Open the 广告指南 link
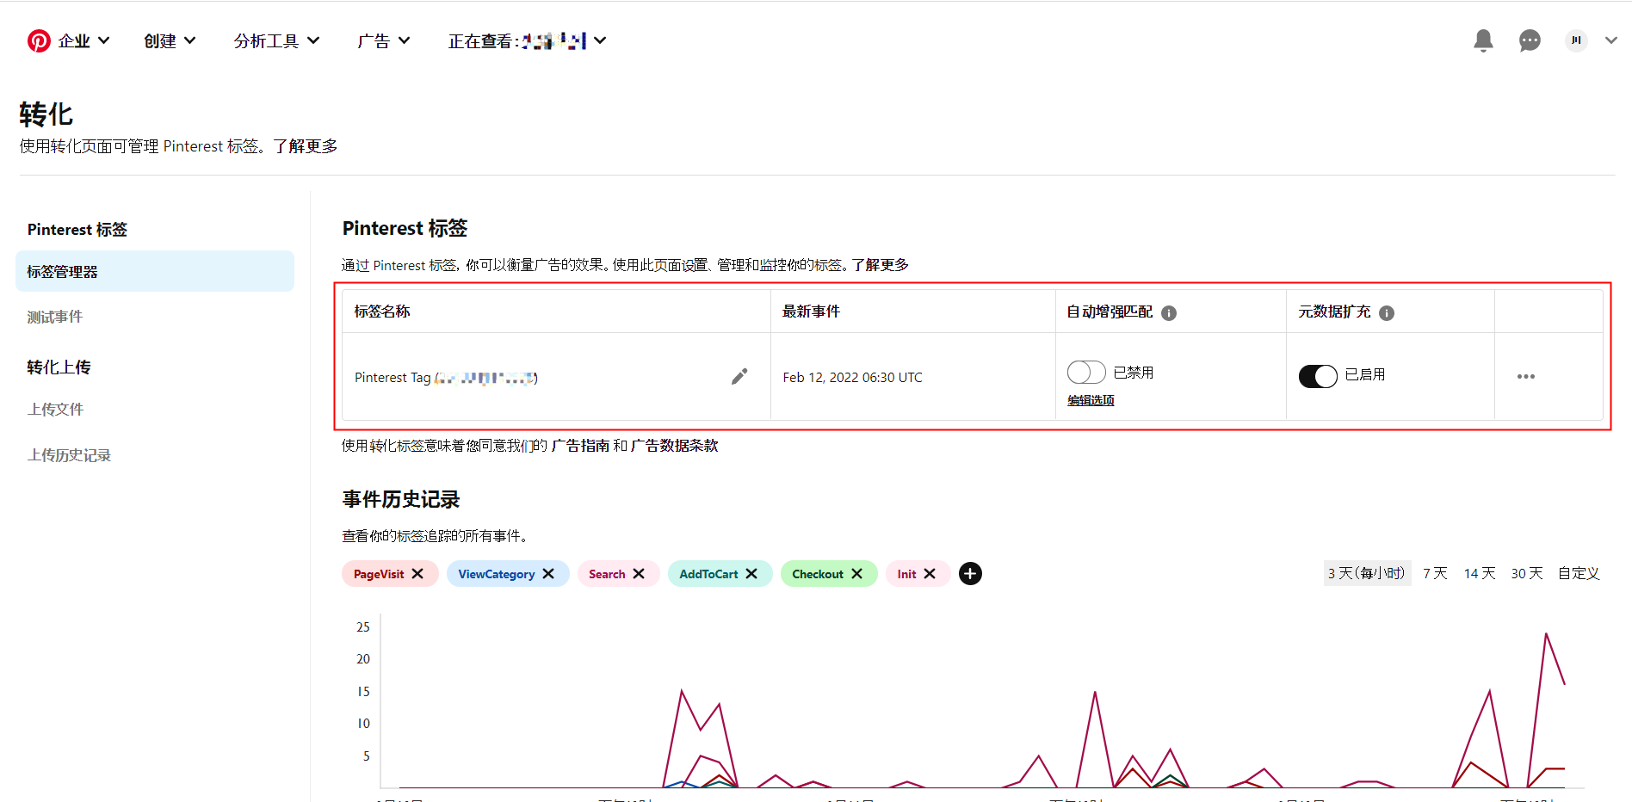The image size is (1632, 802). point(580,446)
